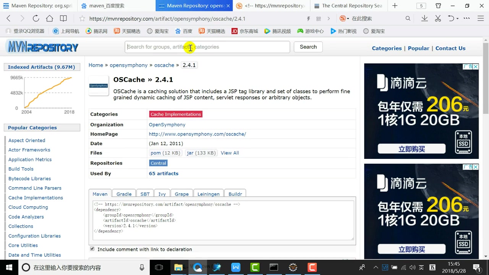Show hidden tray icons chevron
Screen dimensions: 489x275
point(376,268)
